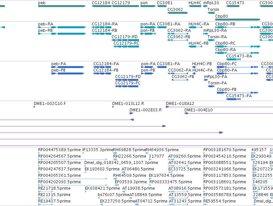This screenshot has height=206, width=273.
Task: Click BAC end DME1-013L12.R
Action: coord(128,104)
